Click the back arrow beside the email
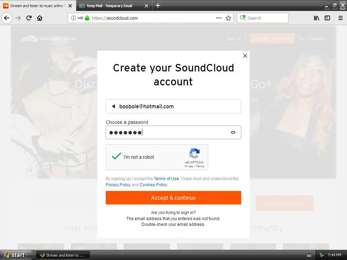The width and height of the screenshot is (347, 260). 114,106
